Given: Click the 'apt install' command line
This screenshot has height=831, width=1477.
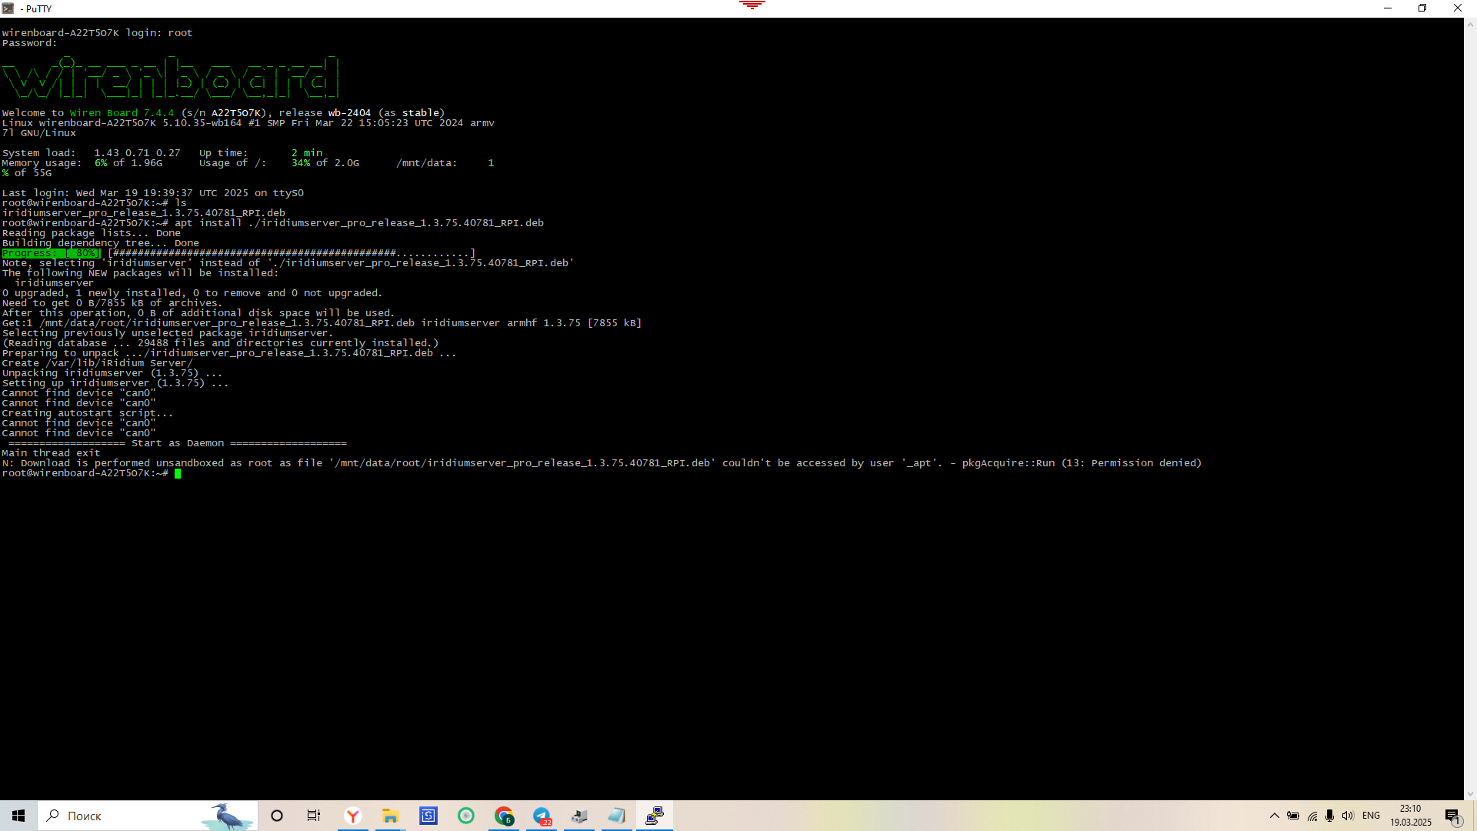Looking at the screenshot, I should tap(272, 223).
